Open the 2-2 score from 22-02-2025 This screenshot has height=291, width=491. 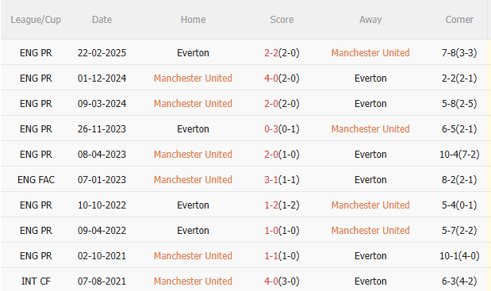click(x=271, y=53)
